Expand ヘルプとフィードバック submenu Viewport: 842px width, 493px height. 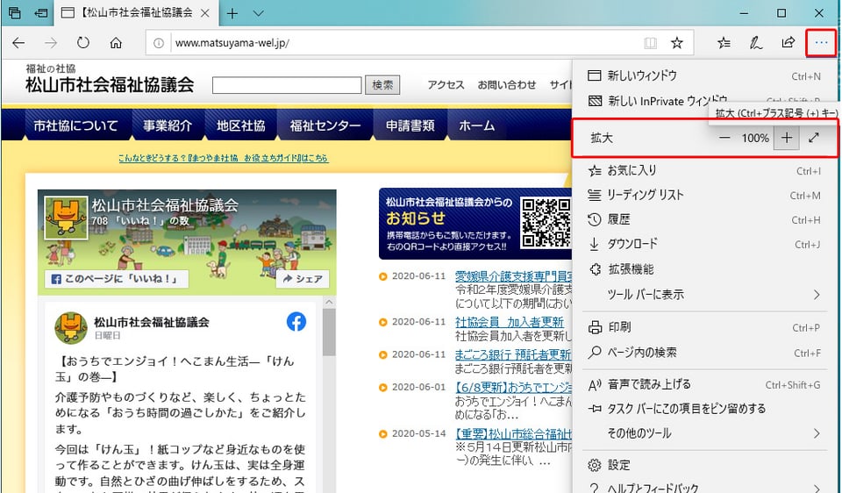(704, 488)
